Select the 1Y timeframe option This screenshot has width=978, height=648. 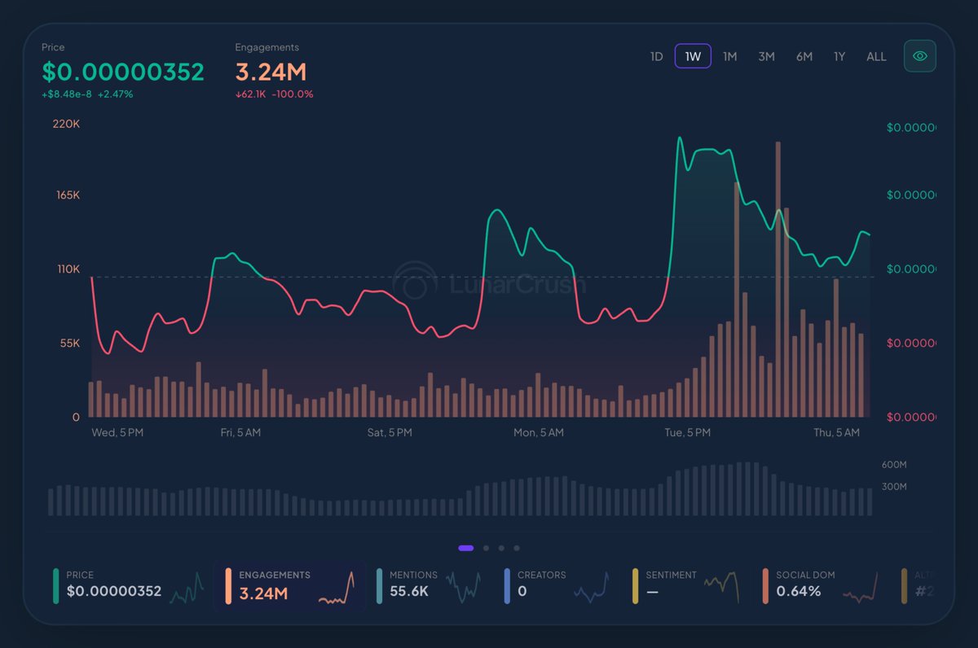[839, 56]
